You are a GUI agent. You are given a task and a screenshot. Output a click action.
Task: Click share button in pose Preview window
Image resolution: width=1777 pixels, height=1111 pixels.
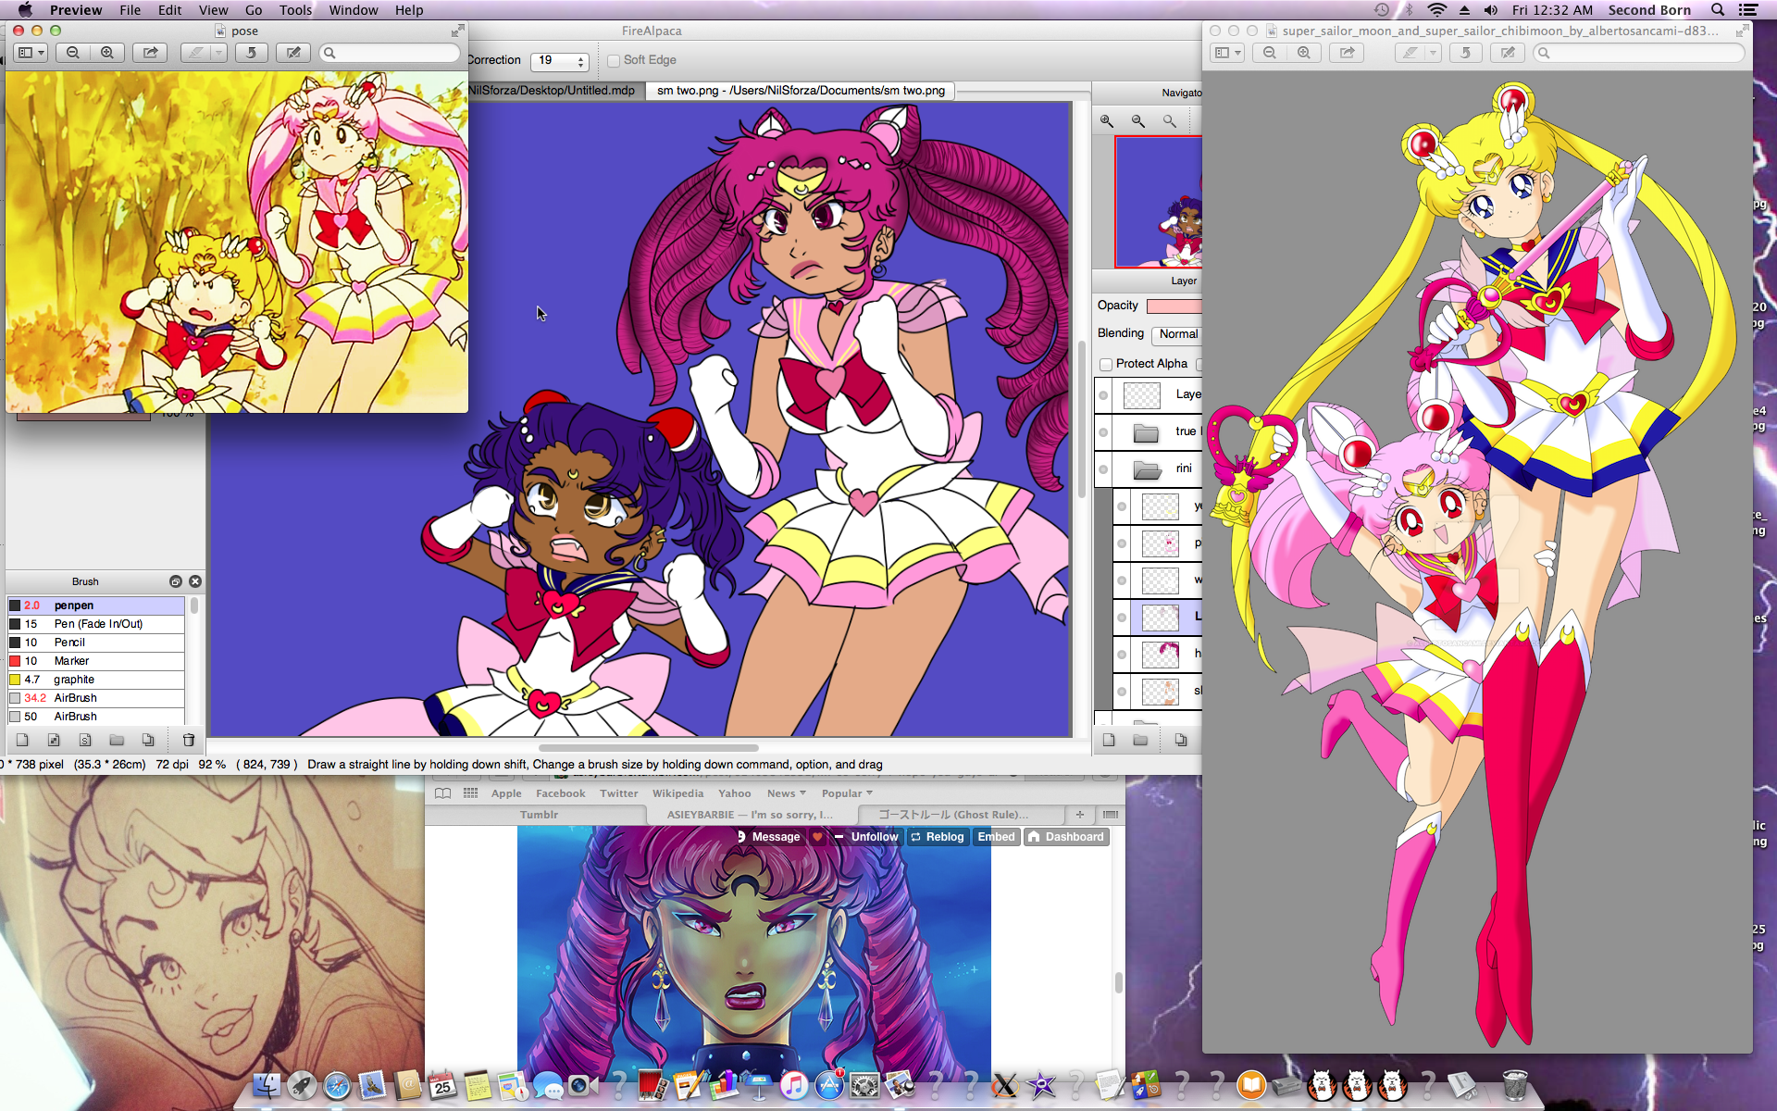[x=150, y=53]
